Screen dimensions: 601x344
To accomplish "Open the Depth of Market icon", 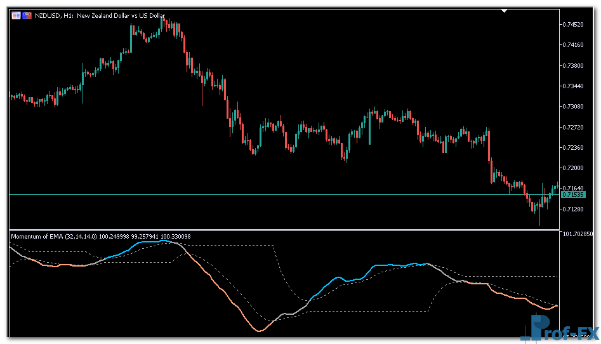I will (x=16, y=15).
